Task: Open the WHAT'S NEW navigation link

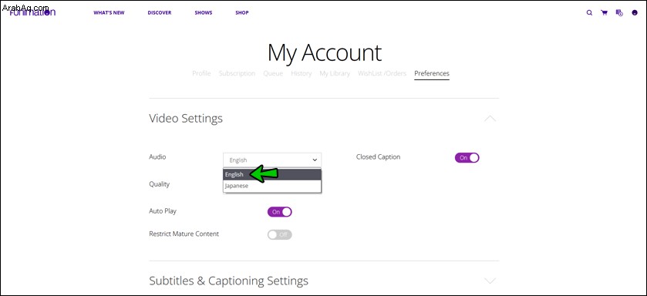Action: point(109,13)
